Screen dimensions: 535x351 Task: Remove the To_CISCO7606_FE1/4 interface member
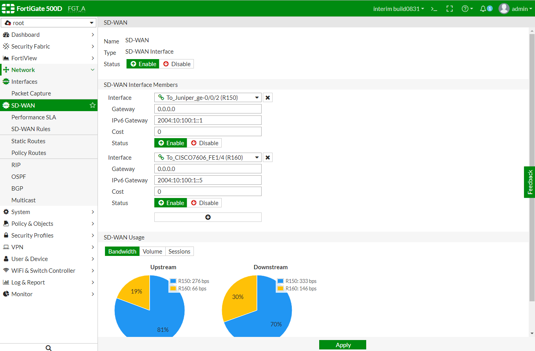click(267, 158)
